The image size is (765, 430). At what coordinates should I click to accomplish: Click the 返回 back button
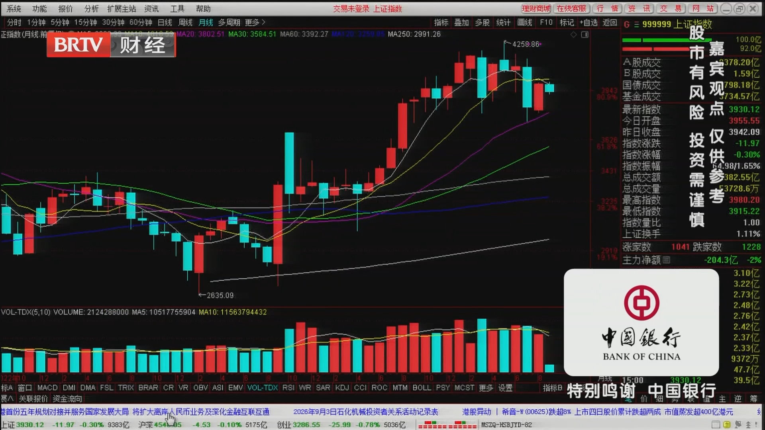(x=610, y=23)
